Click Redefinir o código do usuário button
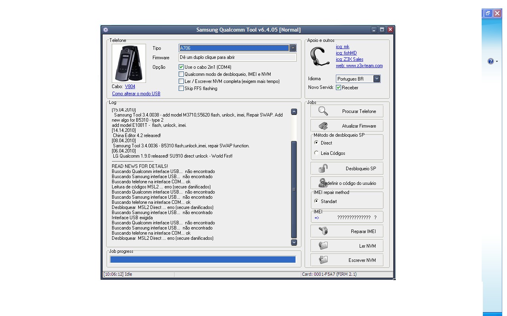 tap(347, 183)
